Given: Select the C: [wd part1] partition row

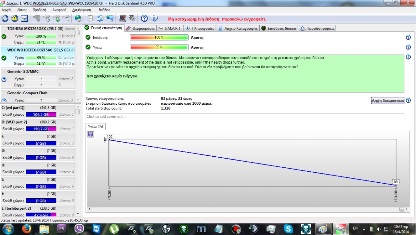Looking at the screenshot, I should [x=38, y=111].
